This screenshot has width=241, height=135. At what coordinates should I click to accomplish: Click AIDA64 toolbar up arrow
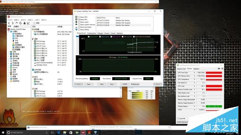coord(17,23)
